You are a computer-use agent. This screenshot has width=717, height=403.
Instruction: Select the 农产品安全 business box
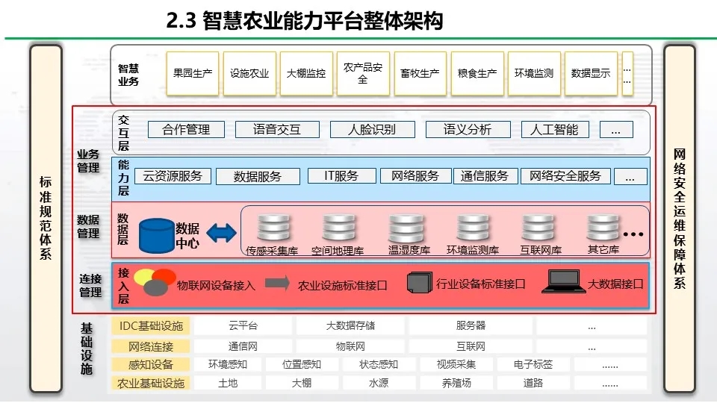(363, 73)
